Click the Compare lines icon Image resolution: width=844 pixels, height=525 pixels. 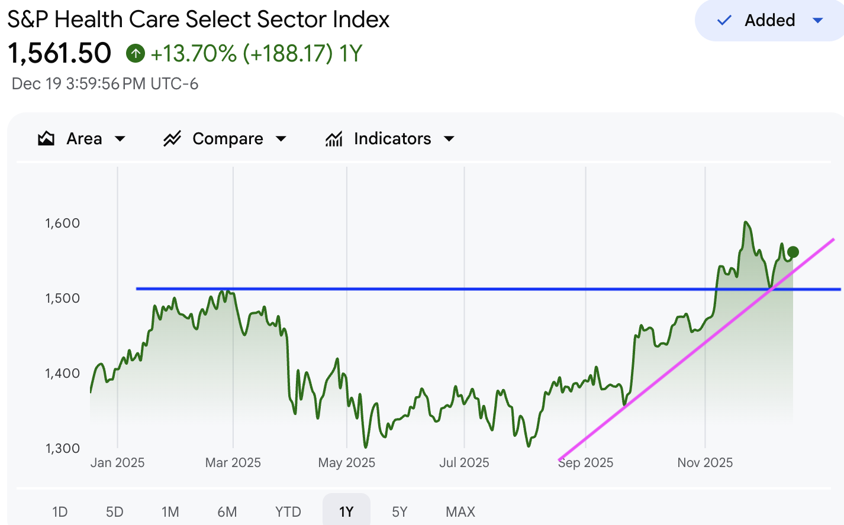pos(172,139)
